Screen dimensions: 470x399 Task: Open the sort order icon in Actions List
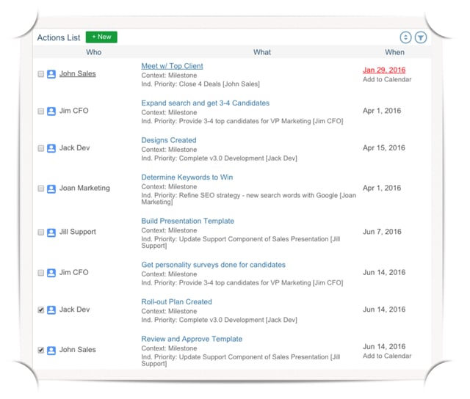pos(405,37)
